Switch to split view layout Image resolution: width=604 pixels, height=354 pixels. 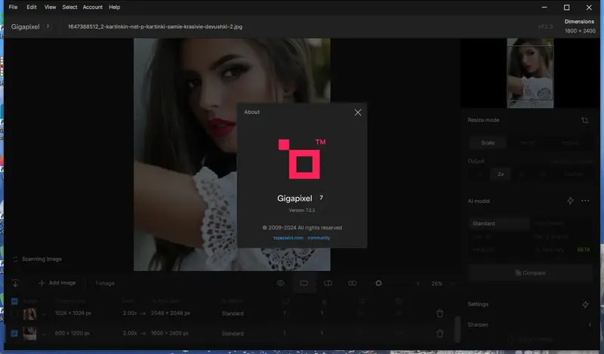pyautogui.click(x=328, y=283)
